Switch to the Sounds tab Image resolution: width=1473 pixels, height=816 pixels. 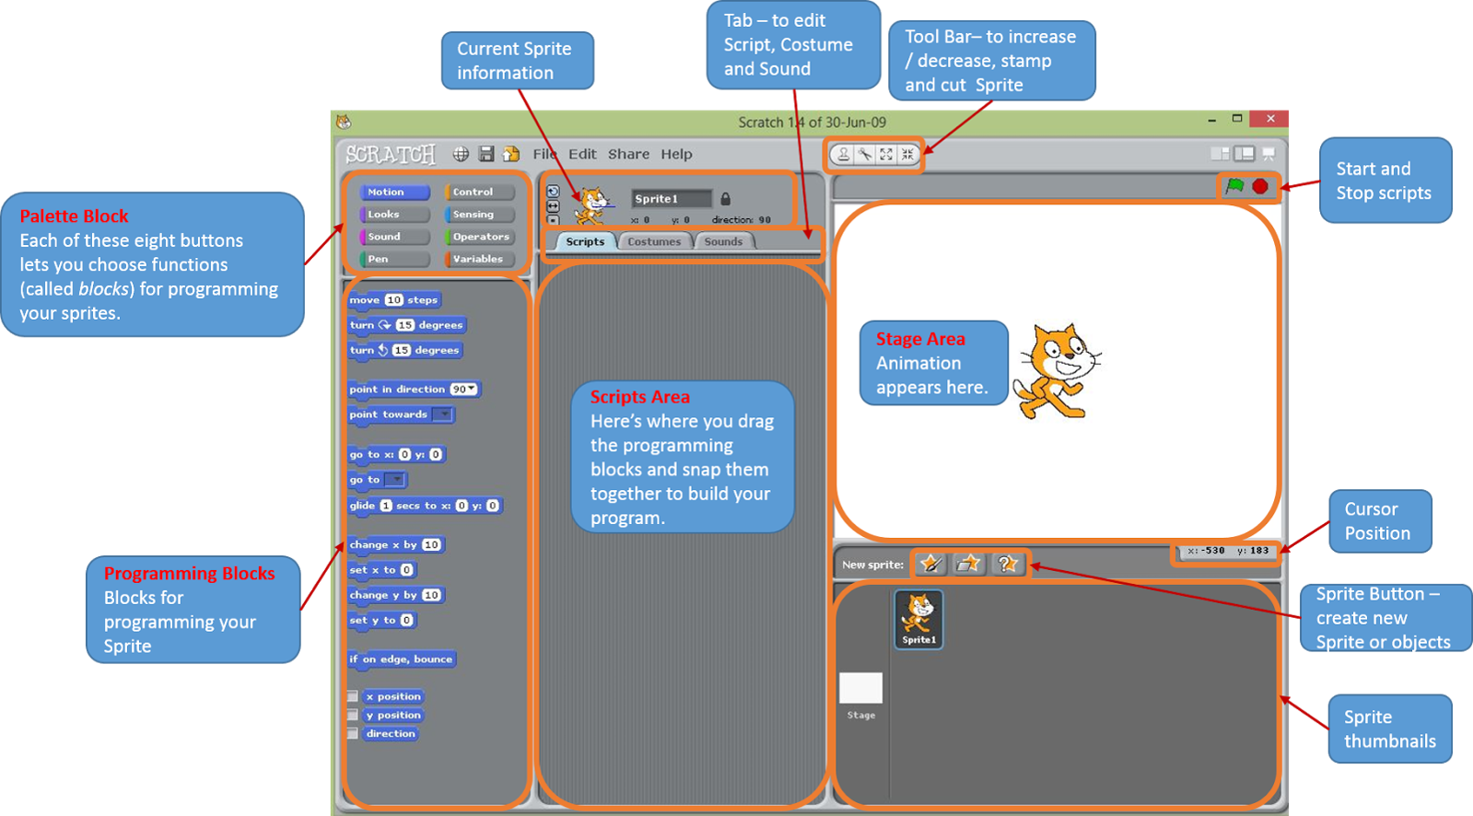pyautogui.click(x=723, y=241)
